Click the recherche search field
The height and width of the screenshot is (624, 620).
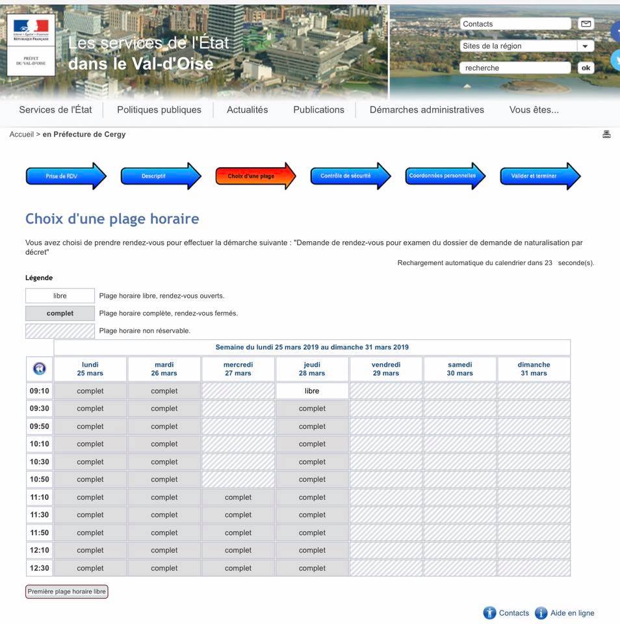[515, 68]
